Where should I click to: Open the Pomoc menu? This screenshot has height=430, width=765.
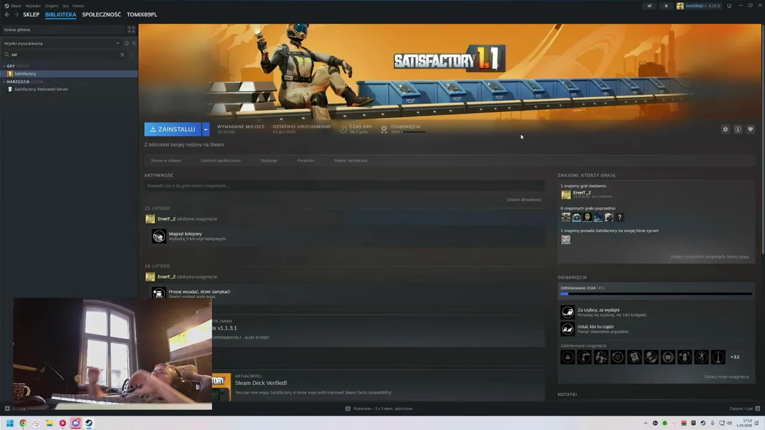78,6
